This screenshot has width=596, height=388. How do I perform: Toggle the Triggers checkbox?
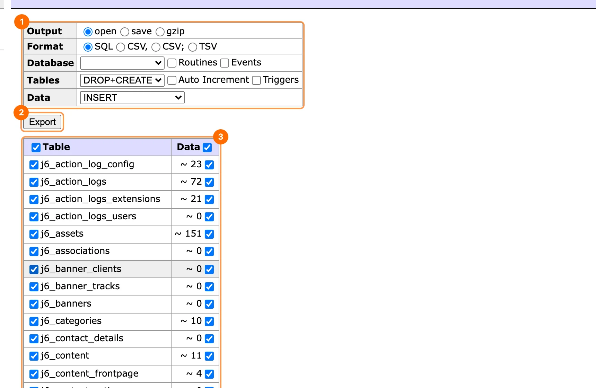256,80
